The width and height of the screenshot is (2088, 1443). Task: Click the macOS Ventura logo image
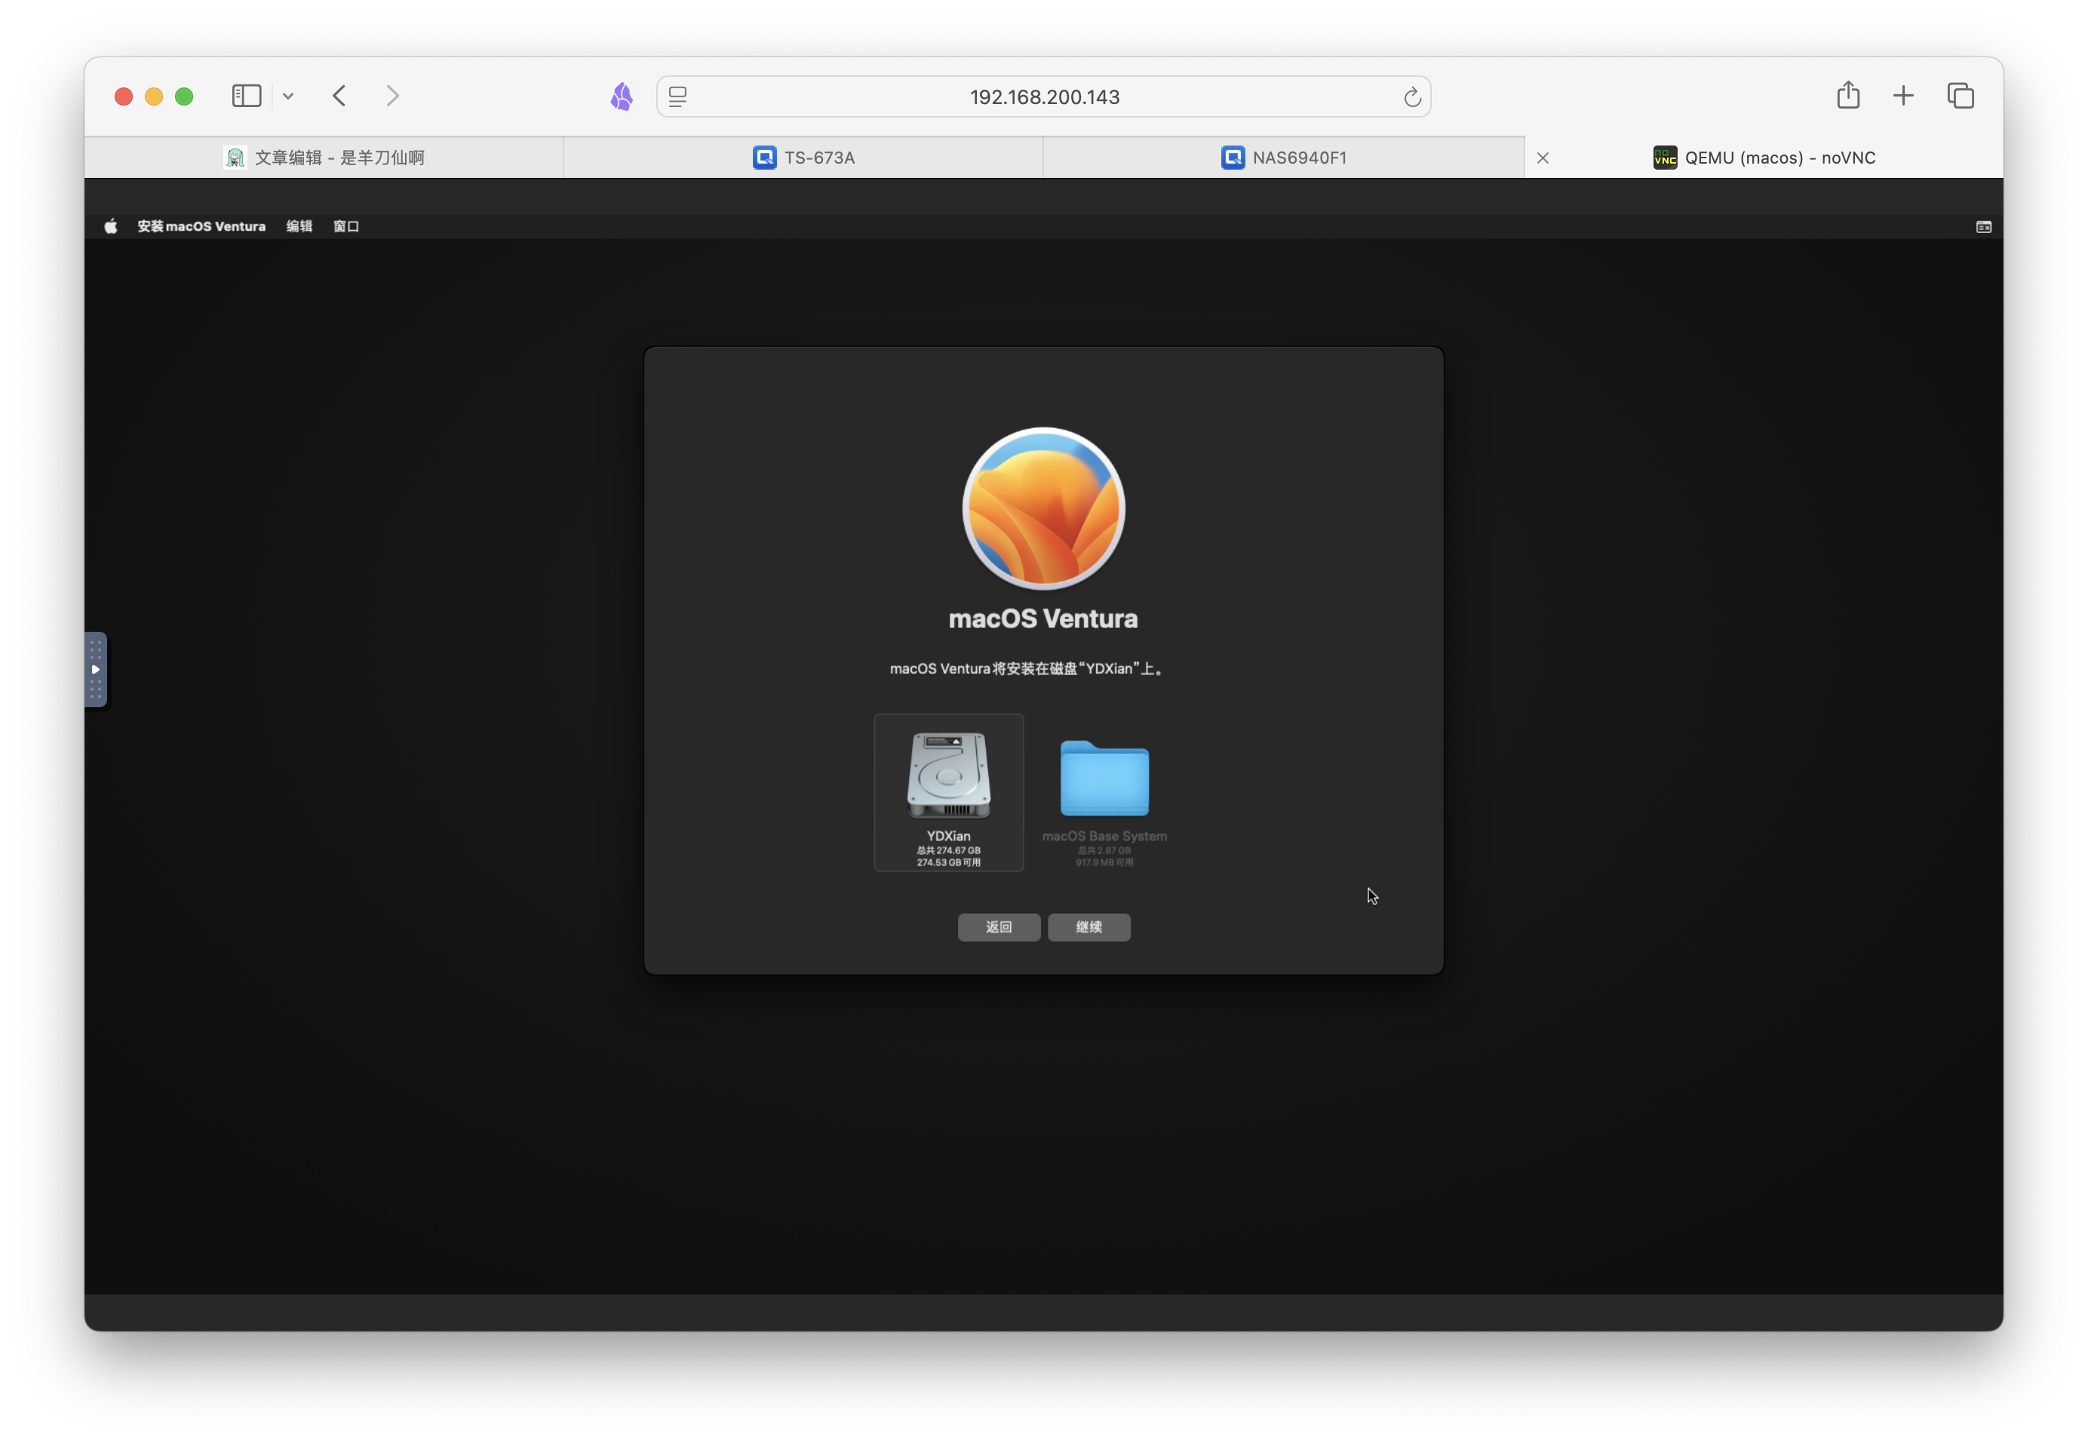click(x=1043, y=508)
